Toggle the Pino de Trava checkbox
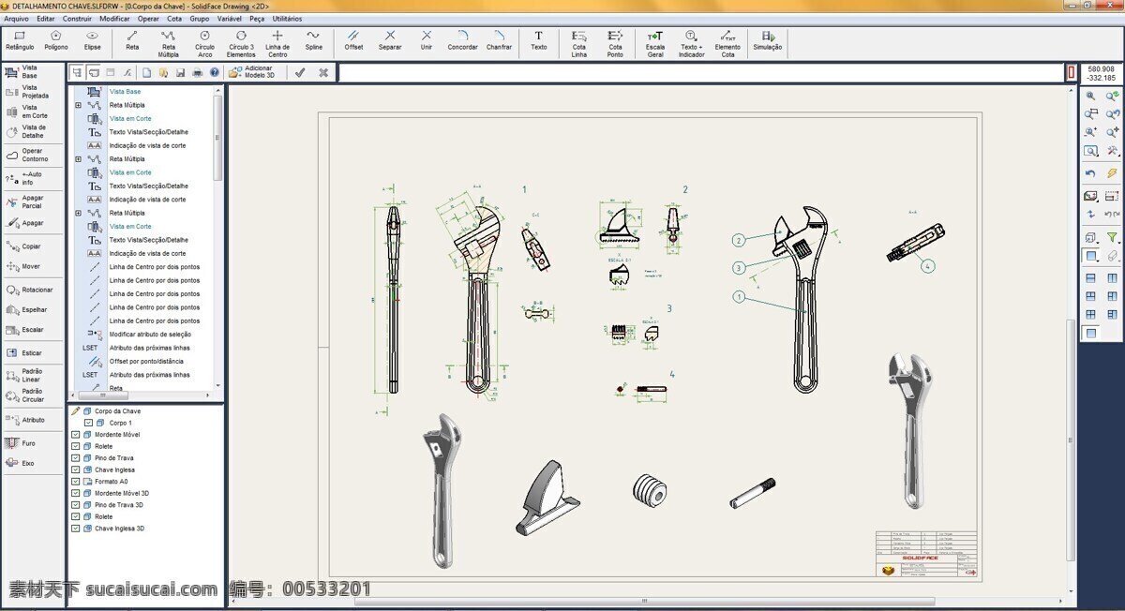 76,458
